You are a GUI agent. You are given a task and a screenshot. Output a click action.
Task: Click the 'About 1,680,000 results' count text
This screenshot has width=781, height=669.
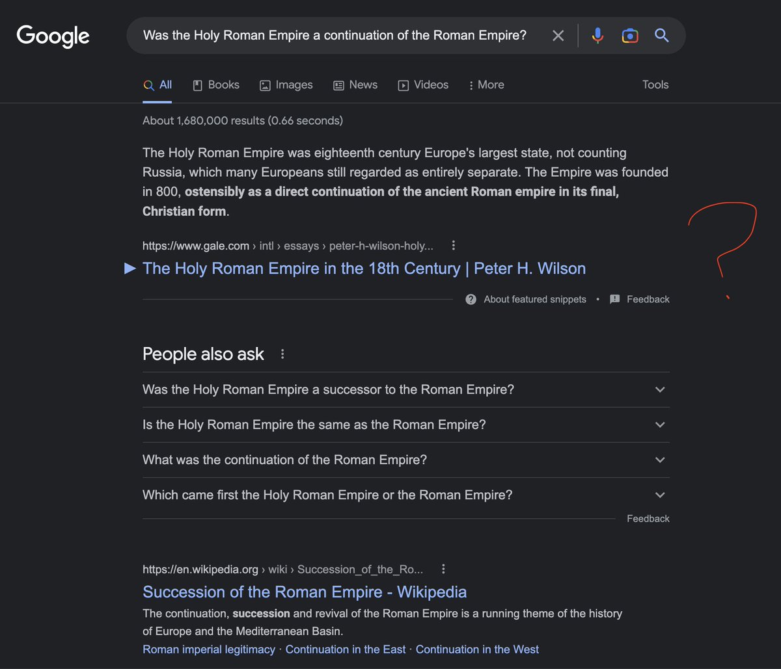coord(243,121)
